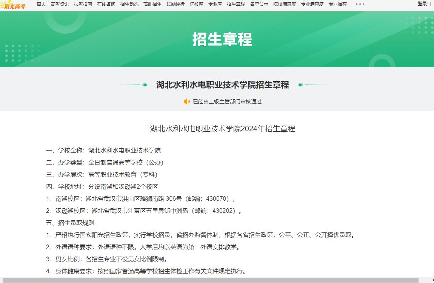Open 专业满意度 navigation link
Screen dimensions: 434x283
(312, 4)
